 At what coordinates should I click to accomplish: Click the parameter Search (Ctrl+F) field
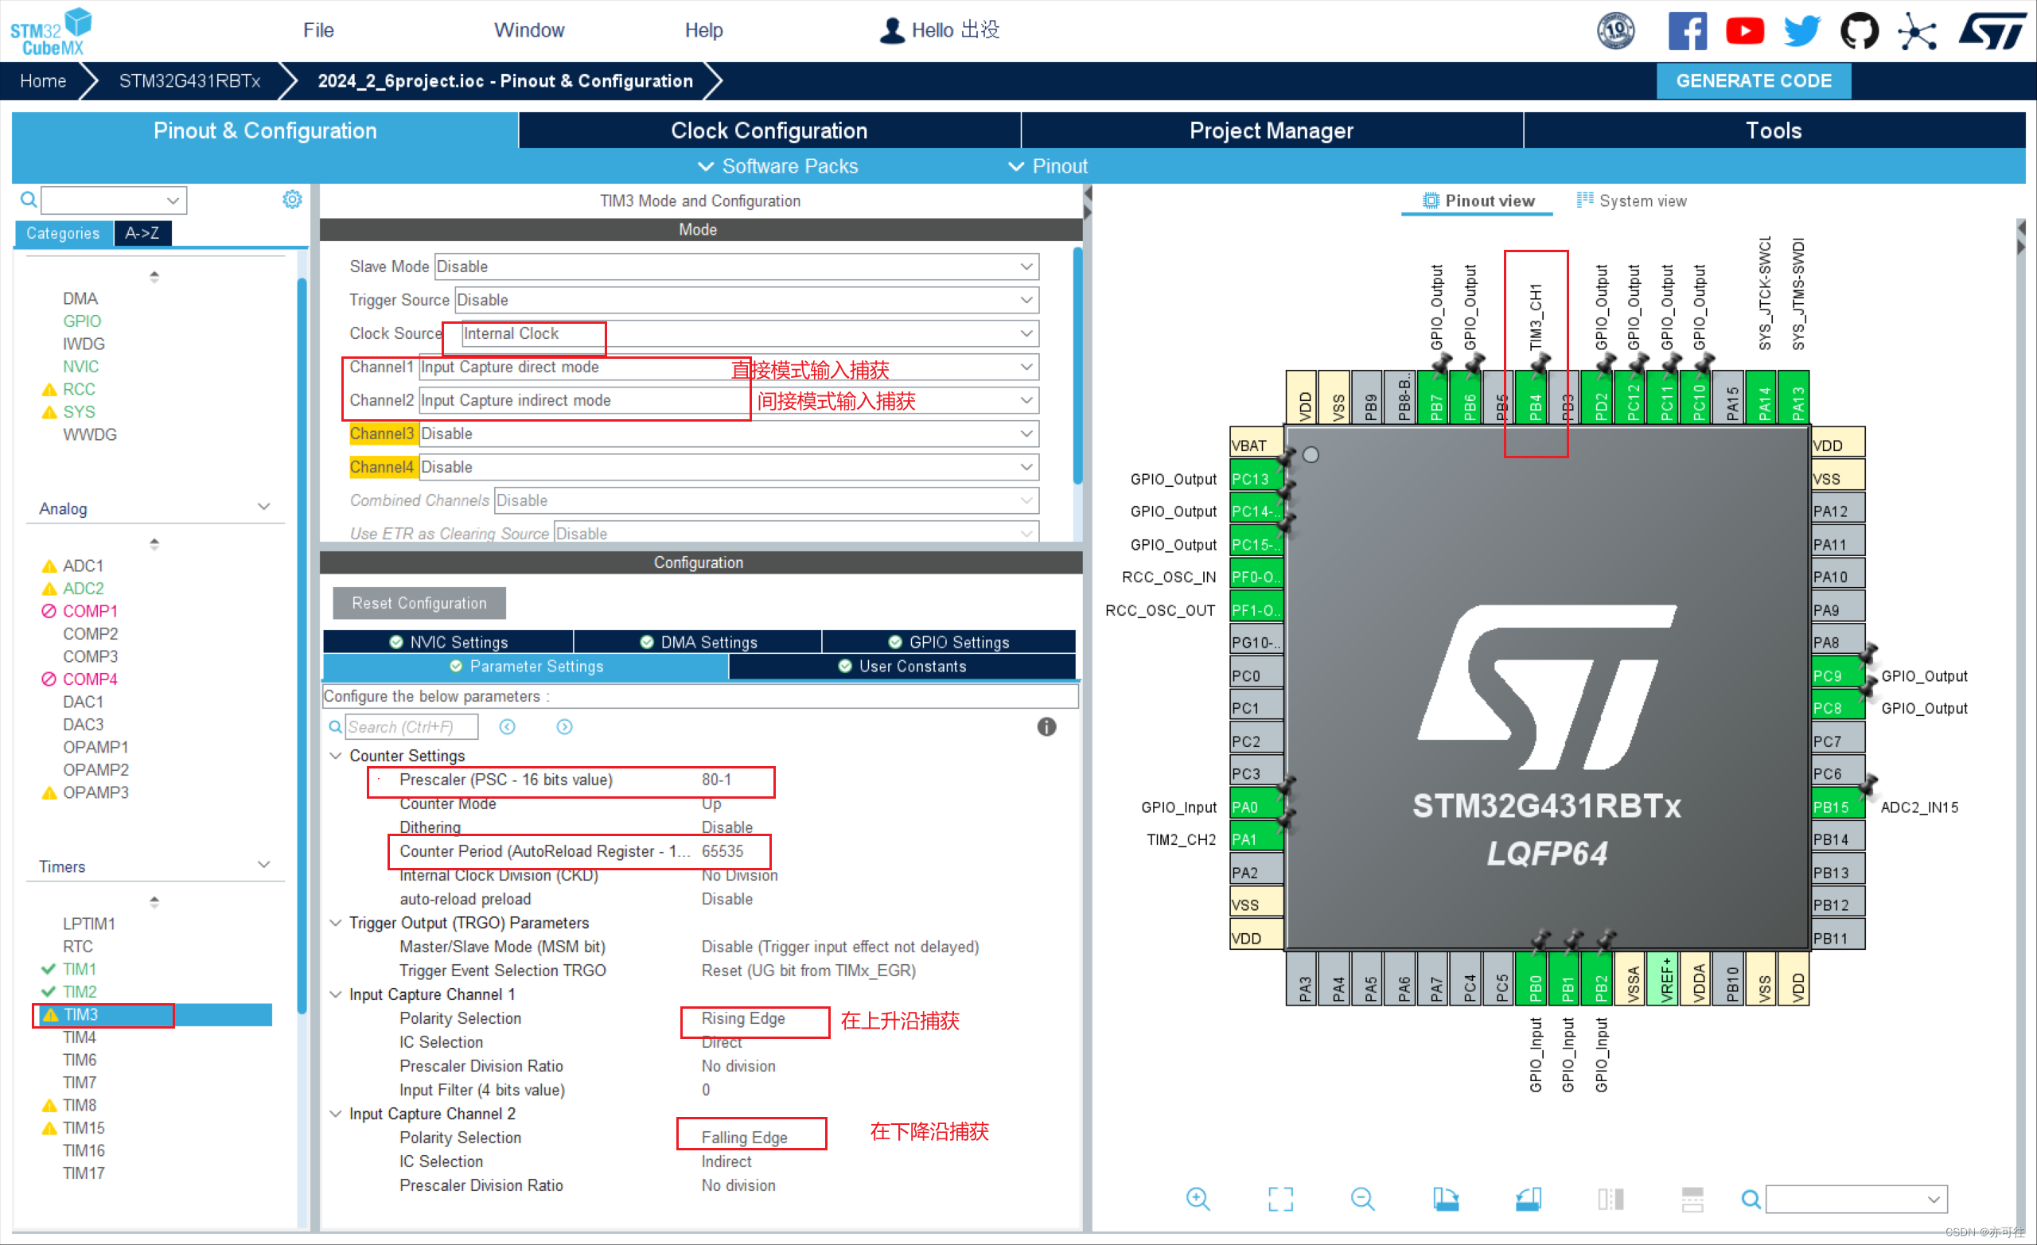point(411,726)
